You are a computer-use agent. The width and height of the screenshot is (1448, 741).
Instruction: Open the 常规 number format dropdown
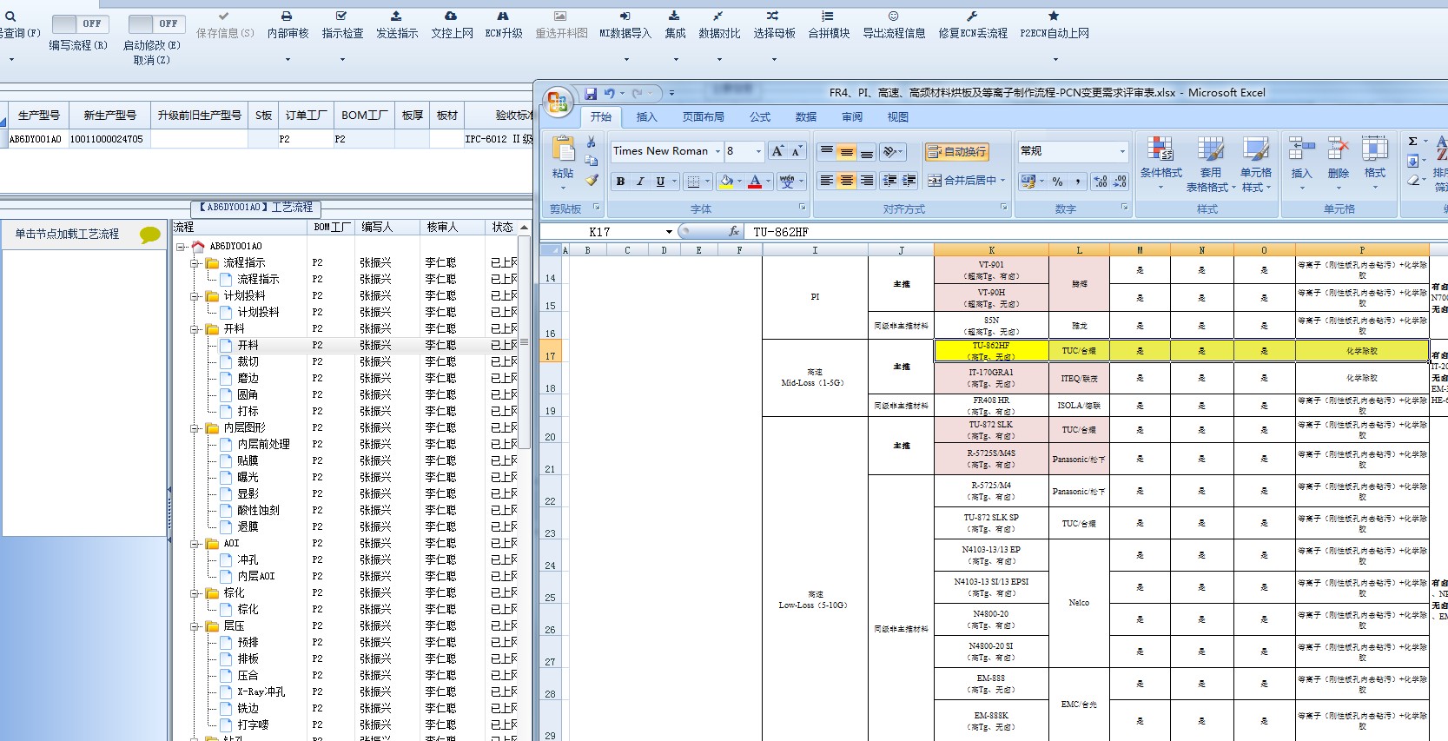[1121, 151]
